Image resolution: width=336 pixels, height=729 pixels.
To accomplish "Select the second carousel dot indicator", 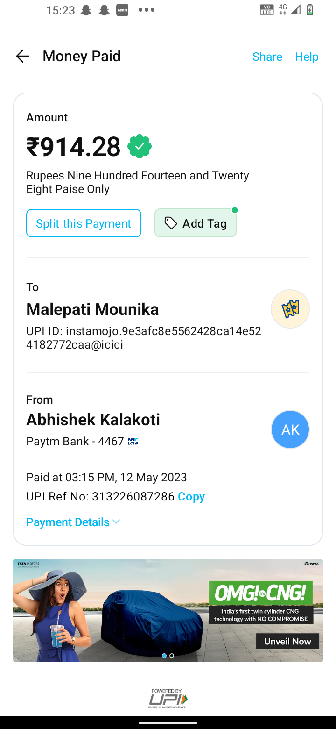I will click(x=172, y=656).
